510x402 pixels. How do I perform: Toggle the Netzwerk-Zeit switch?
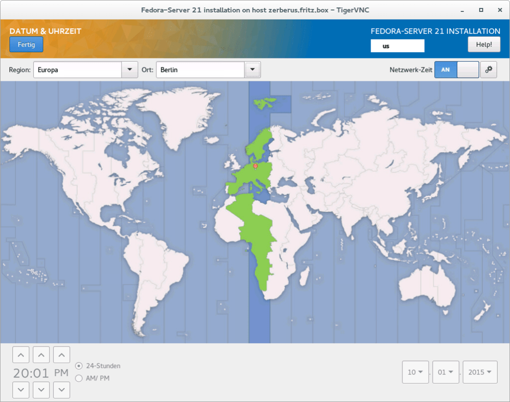[457, 70]
